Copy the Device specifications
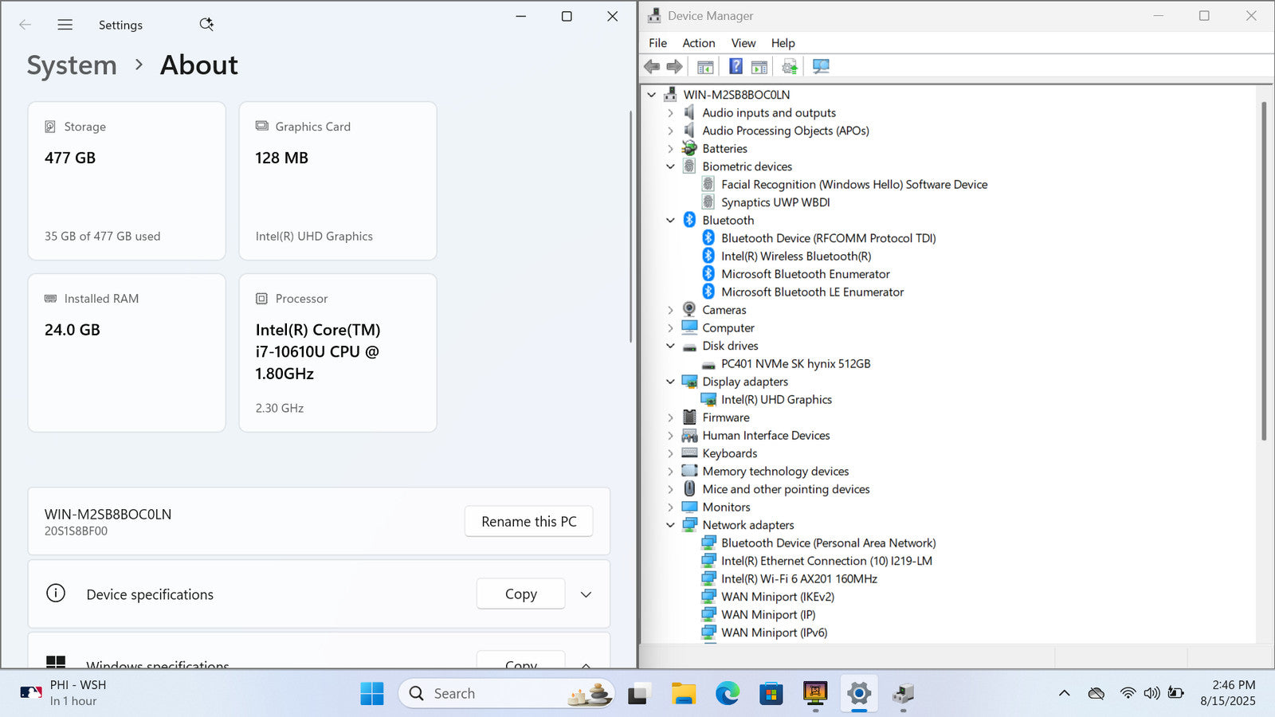The height and width of the screenshot is (717, 1275). coord(520,594)
